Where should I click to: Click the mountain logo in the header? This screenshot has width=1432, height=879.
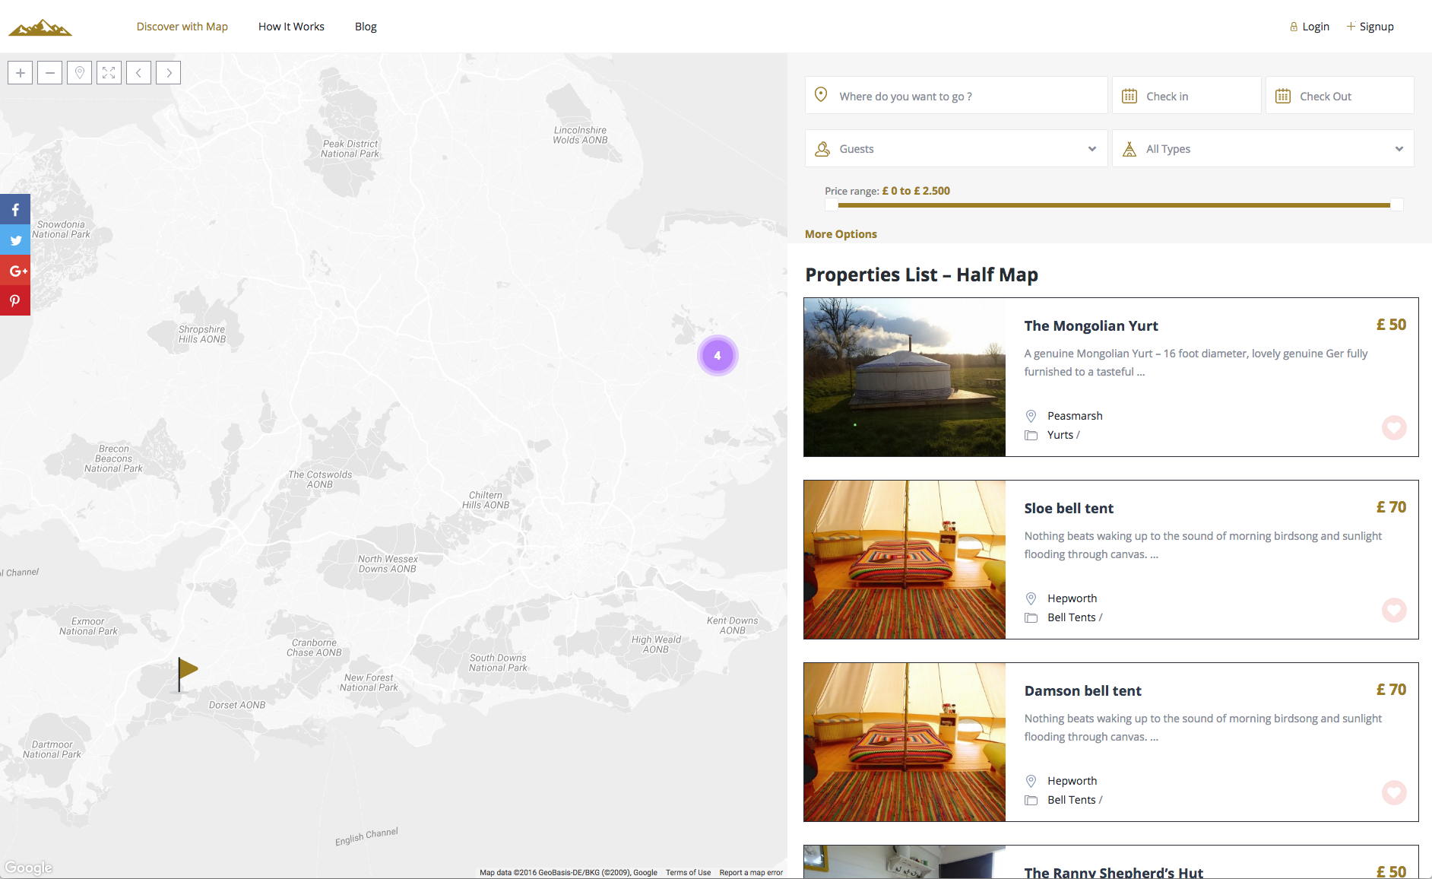40,27
